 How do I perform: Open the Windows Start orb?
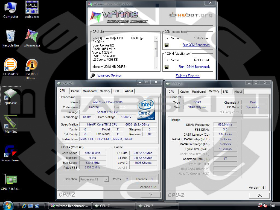click(8, 206)
